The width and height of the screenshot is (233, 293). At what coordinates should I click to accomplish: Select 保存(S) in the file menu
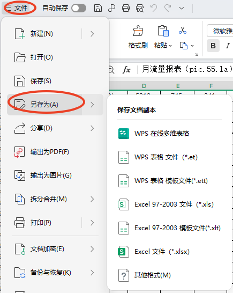pos(55,81)
